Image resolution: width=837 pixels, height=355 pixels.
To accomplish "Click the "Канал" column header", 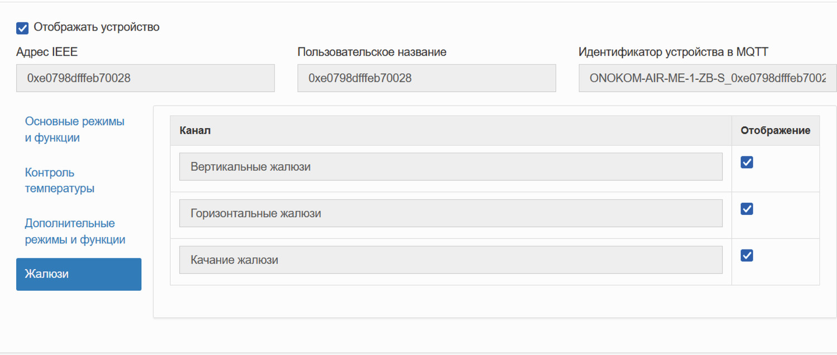I will point(195,131).
